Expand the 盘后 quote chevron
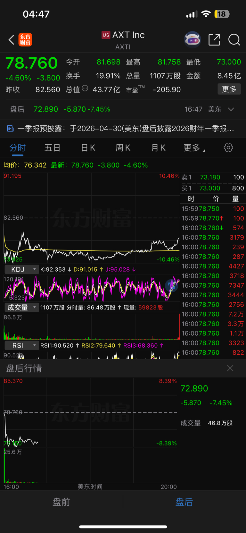 (231, 109)
